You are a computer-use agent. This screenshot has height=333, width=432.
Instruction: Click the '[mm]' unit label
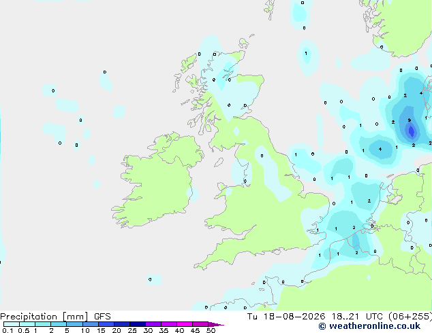(x=76, y=317)
